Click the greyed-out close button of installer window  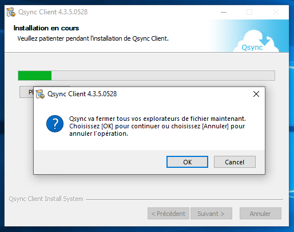pyautogui.click(x=276, y=12)
